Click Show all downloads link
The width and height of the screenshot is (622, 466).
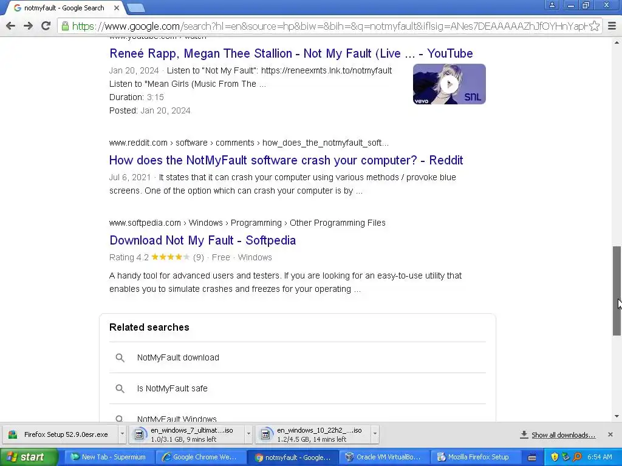[x=563, y=435]
